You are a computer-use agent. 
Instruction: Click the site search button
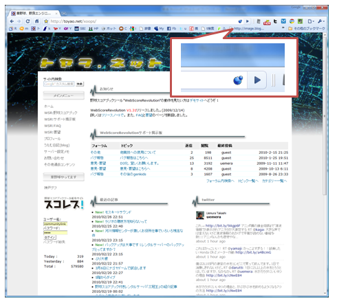click(80, 84)
